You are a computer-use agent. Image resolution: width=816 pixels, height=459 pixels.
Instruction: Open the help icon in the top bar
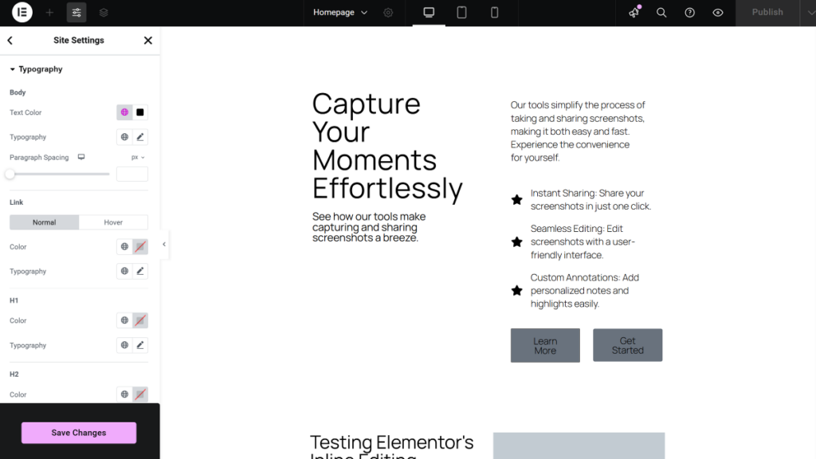click(x=689, y=13)
